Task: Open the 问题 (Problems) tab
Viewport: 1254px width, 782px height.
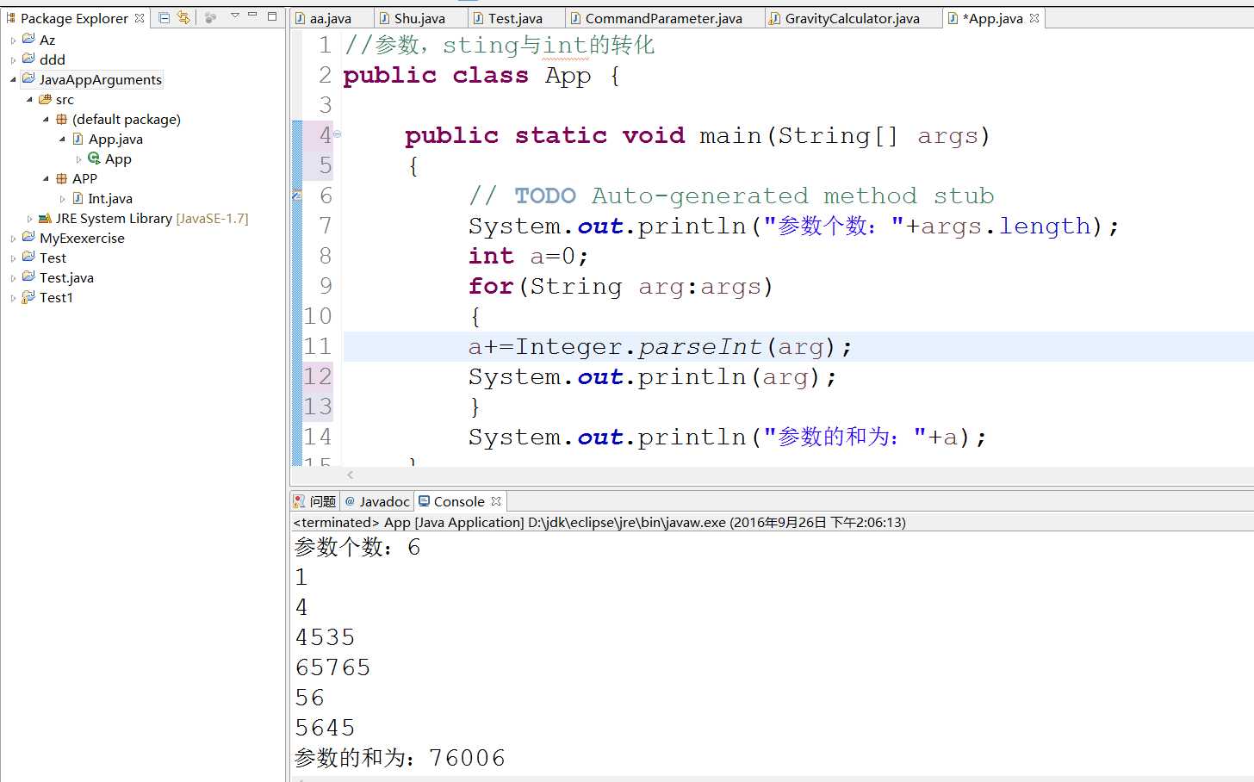Action: pyautogui.click(x=315, y=501)
